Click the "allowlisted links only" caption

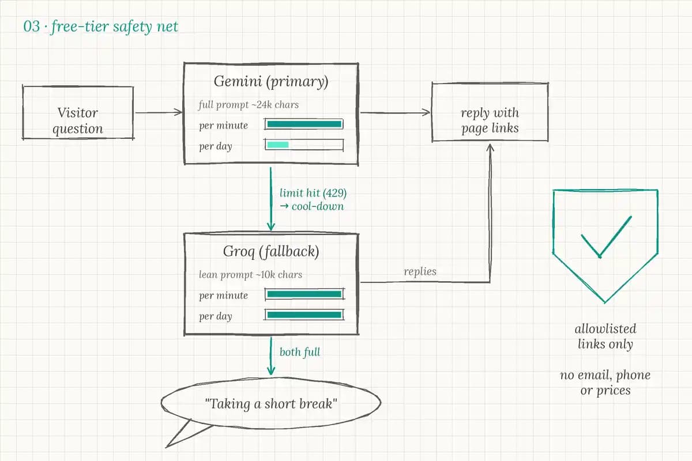click(x=605, y=337)
